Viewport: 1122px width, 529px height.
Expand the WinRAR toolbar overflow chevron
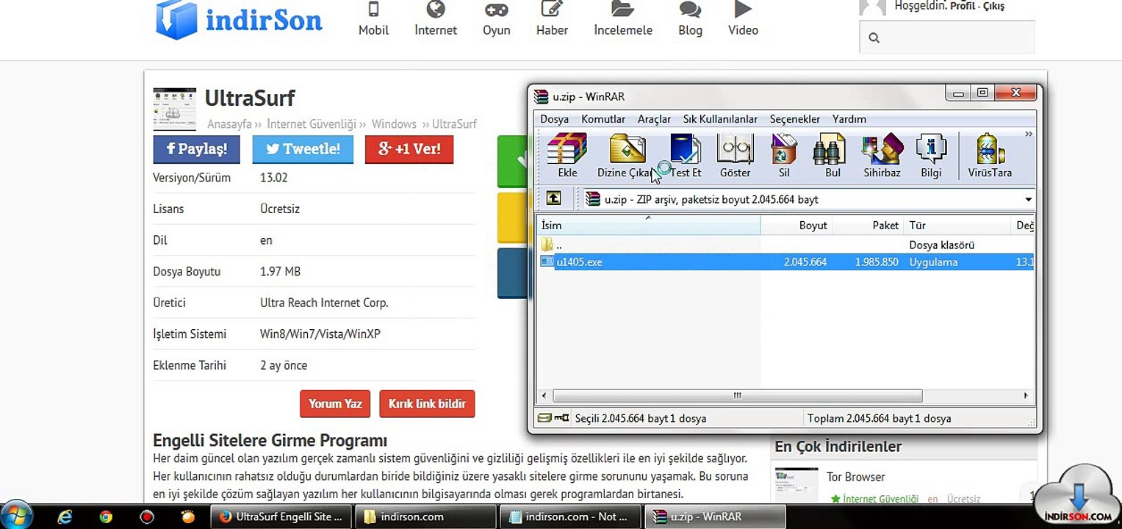(x=1029, y=134)
